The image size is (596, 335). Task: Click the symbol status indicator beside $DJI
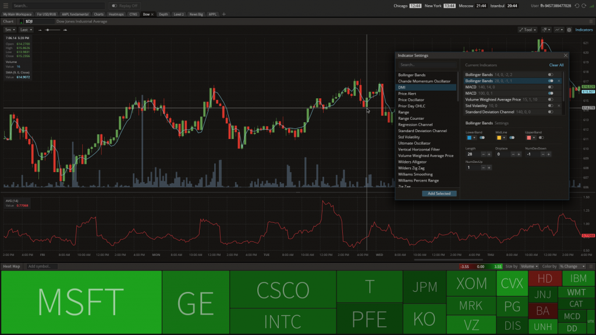point(22,22)
